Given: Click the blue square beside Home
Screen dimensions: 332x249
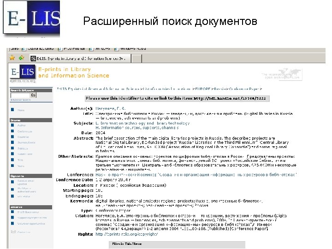Looking at the screenshot, I should 12,110.
